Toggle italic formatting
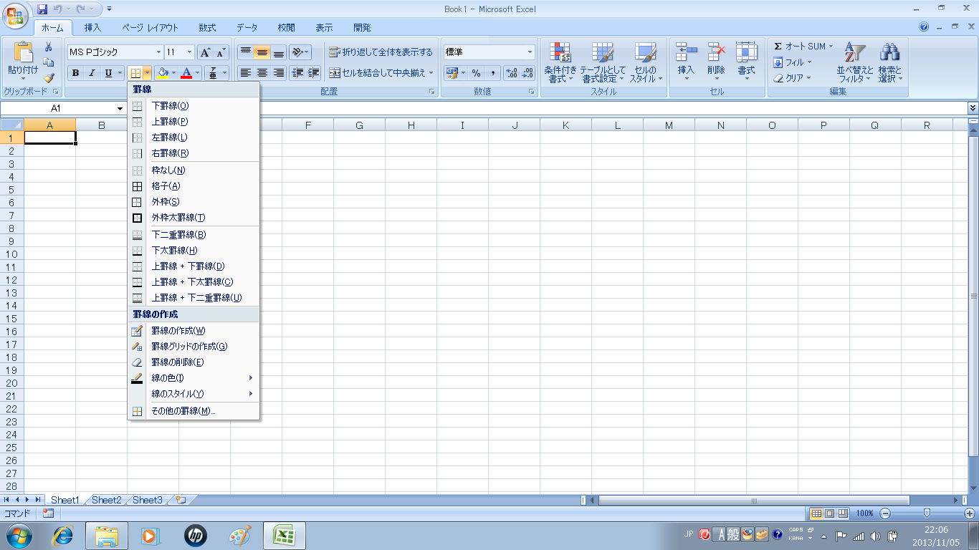The height and width of the screenshot is (550, 979). click(x=92, y=73)
